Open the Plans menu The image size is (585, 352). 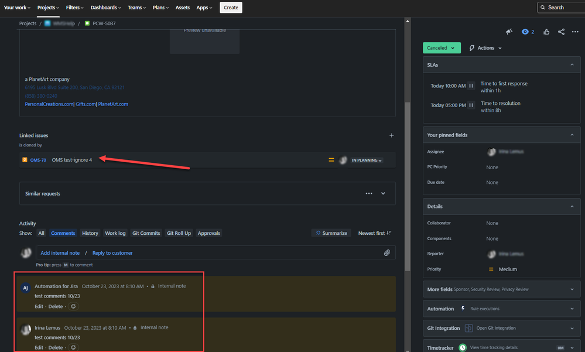coord(160,8)
